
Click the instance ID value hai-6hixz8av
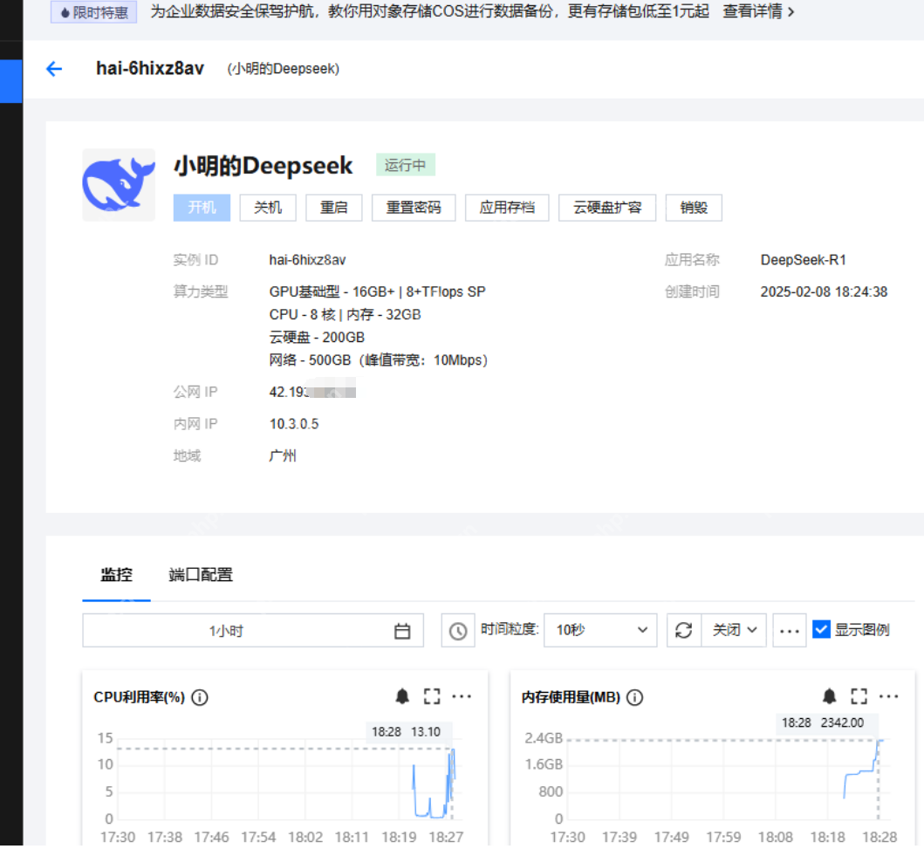(307, 260)
